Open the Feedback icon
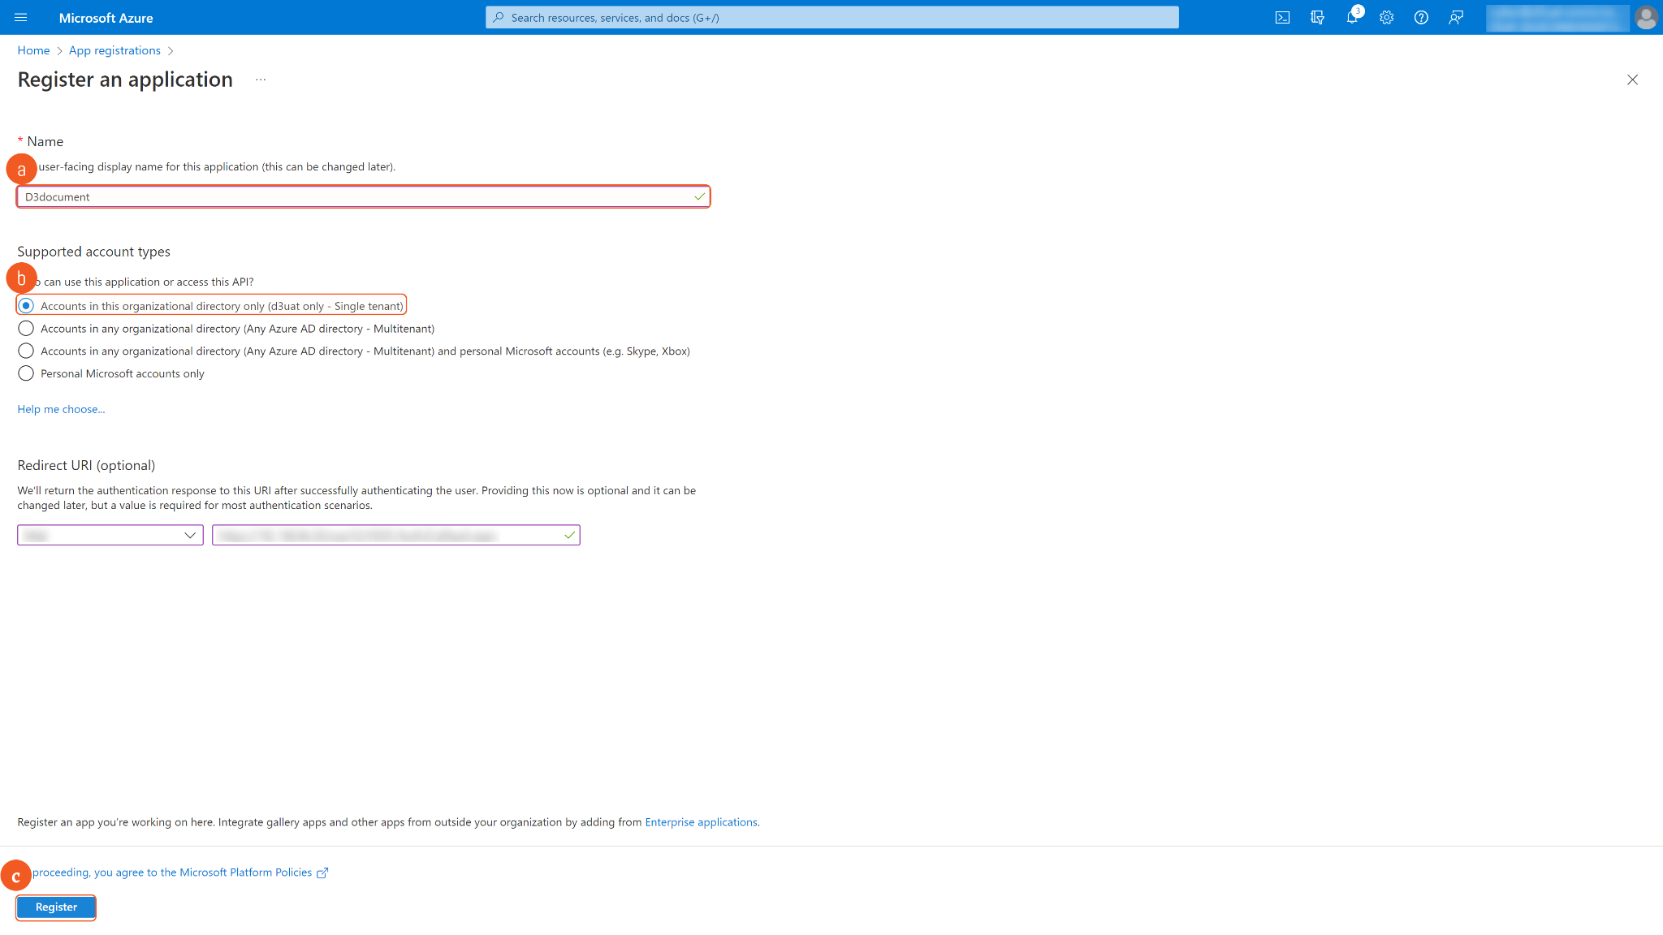1663x935 pixels. click(x=1456, y=17)
